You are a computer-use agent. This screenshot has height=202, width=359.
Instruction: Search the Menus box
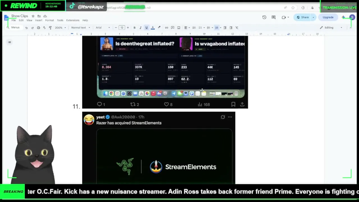(13, 28)
